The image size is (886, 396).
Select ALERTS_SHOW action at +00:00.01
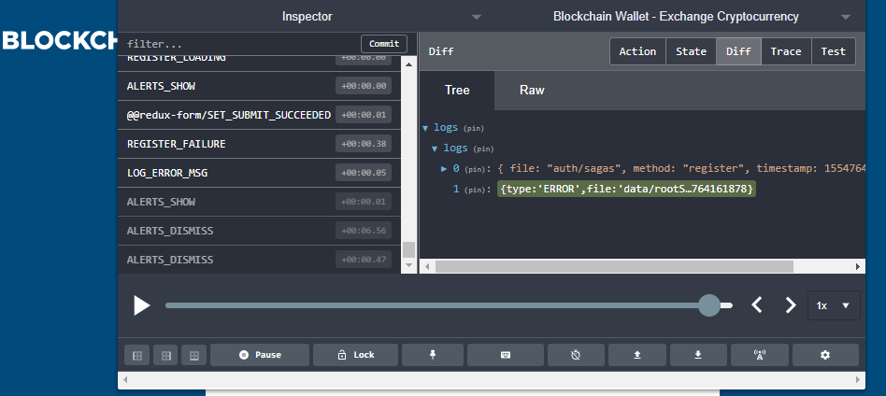click(259, 202)
